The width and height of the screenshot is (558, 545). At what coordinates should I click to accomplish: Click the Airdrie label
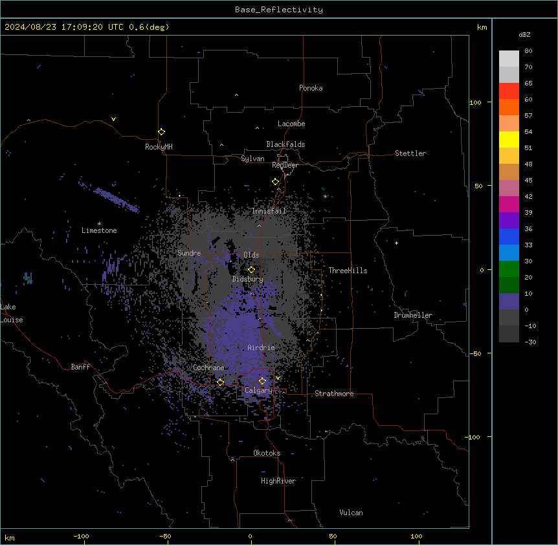pos(261,348)
